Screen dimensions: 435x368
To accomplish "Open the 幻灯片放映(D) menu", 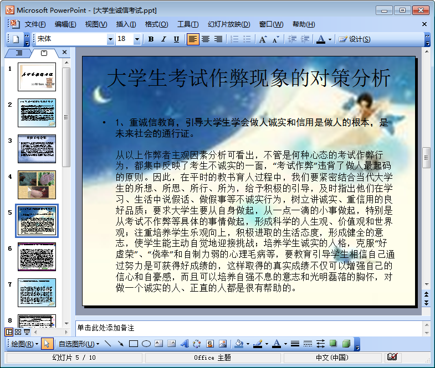I will point(229,24).
